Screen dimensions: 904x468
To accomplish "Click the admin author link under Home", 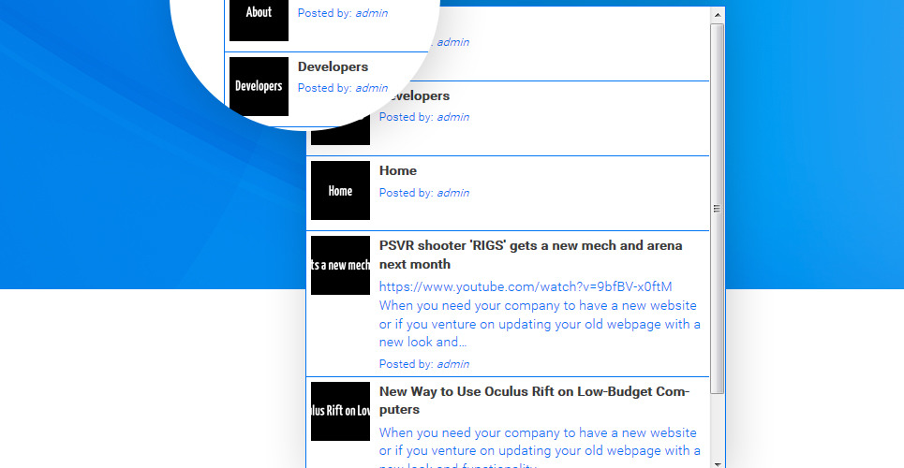I will [x=452, y=193].
